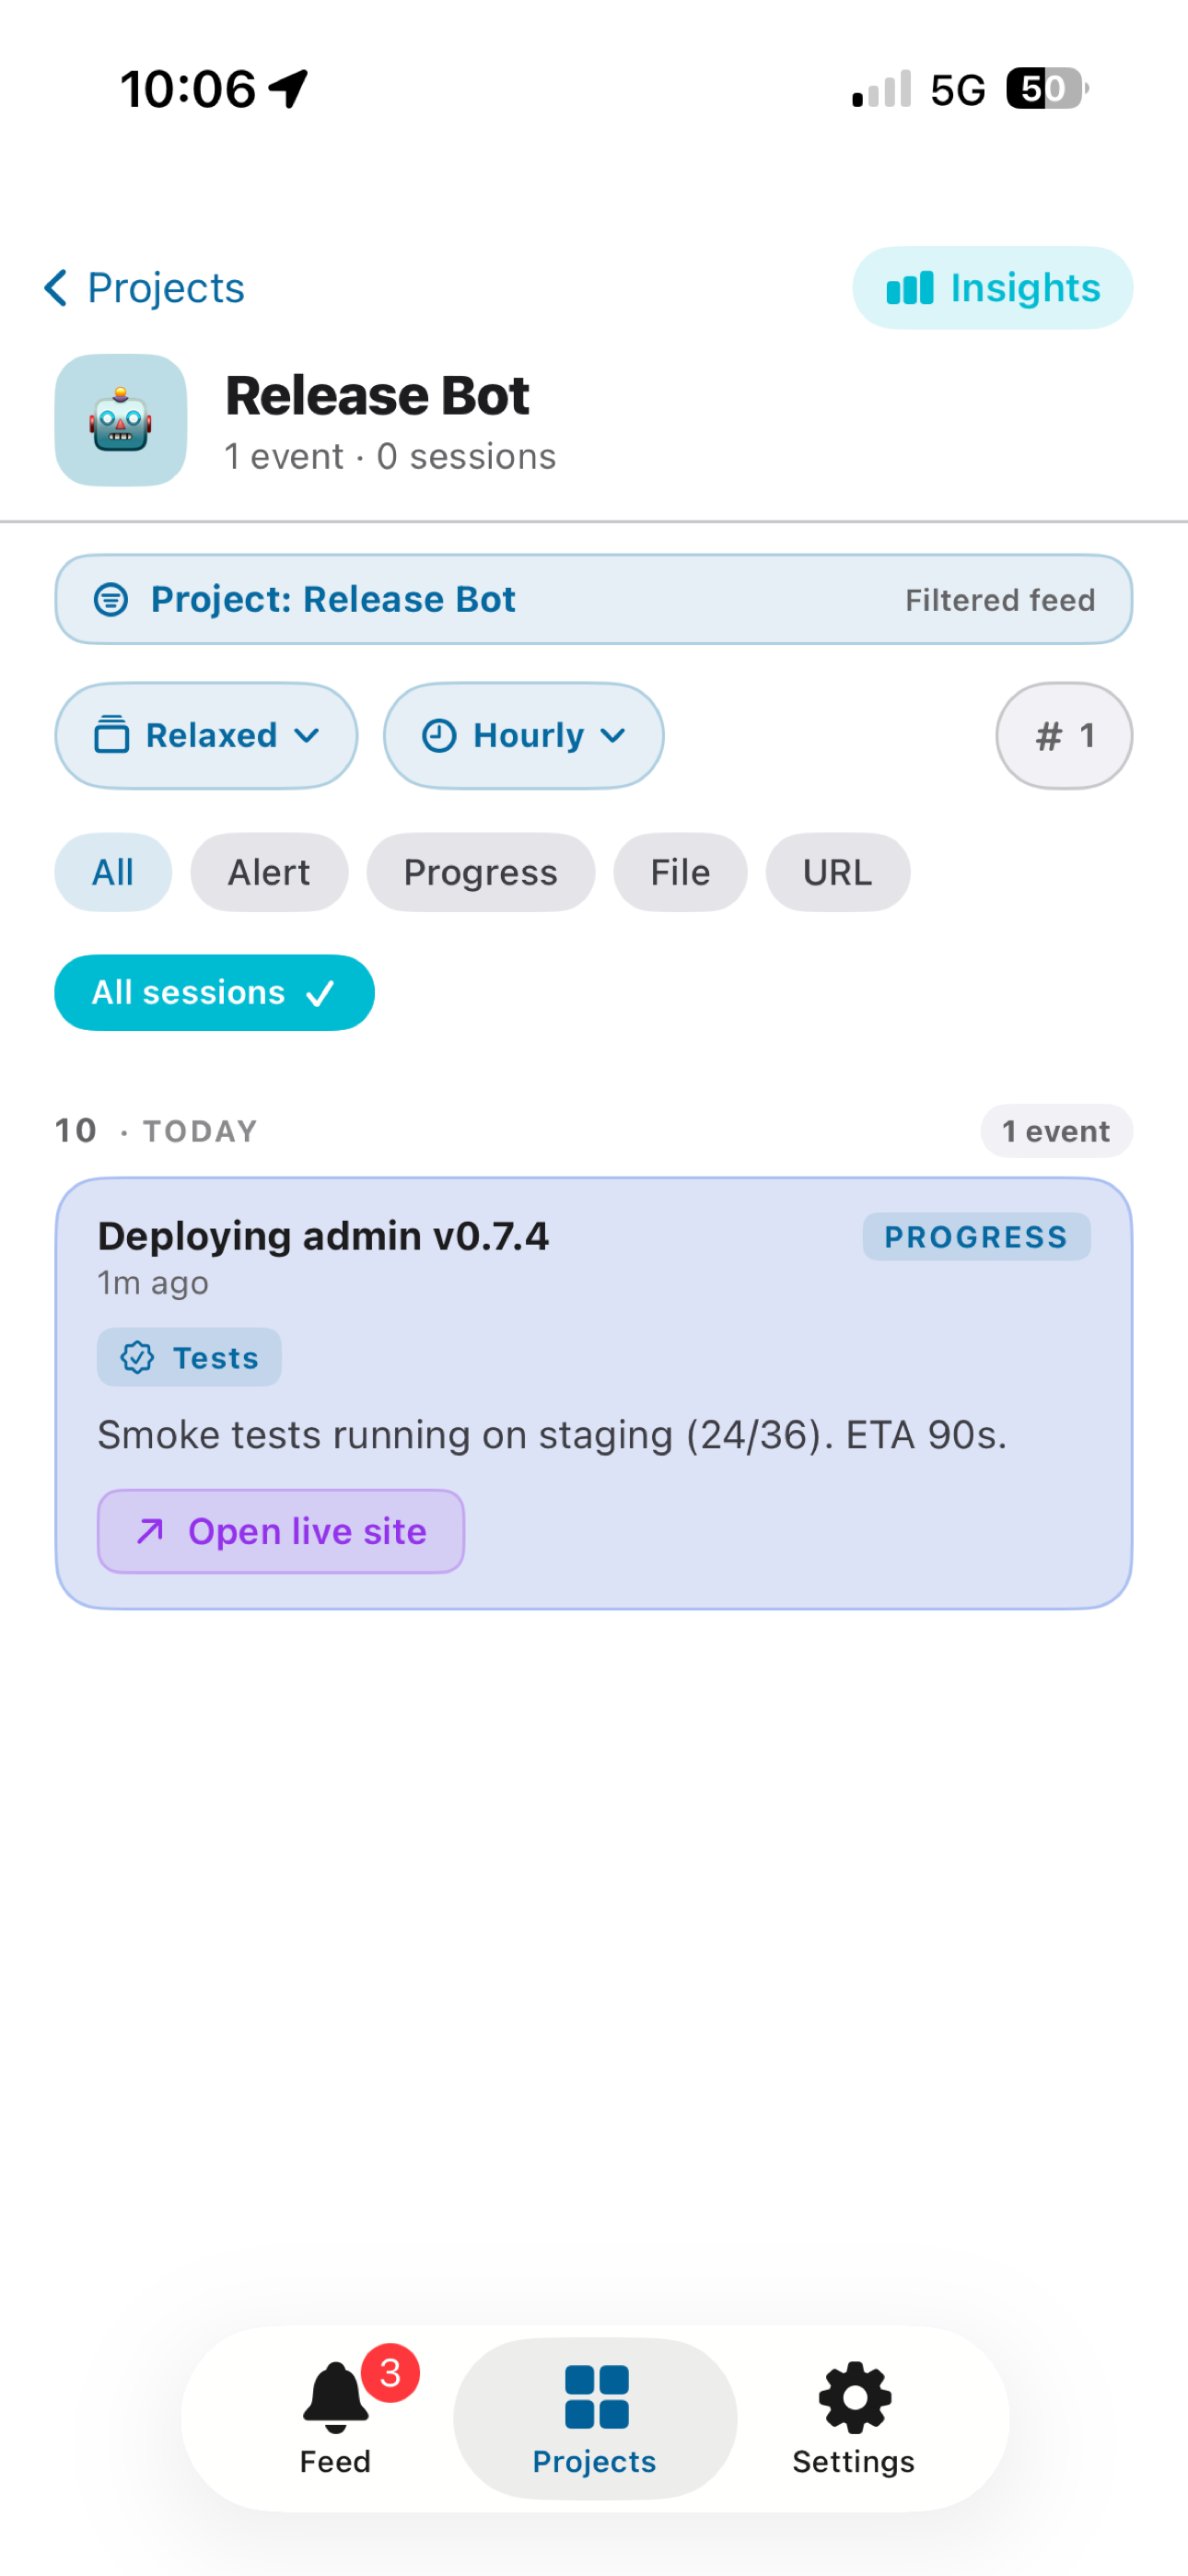Tap the checkmark in All sessions

(320, 993)
